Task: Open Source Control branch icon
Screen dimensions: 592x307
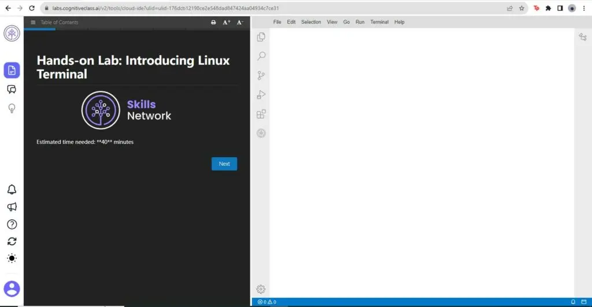Action: [x=261, y=75]
